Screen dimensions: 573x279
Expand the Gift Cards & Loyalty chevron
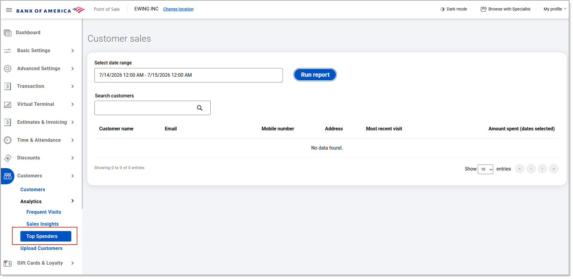click(x=73, y=263)
